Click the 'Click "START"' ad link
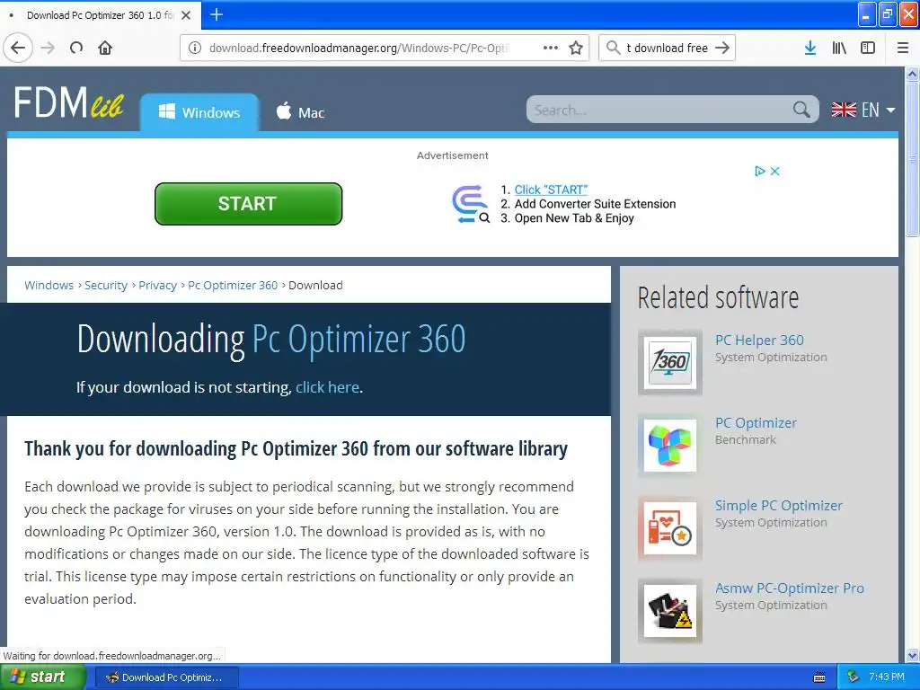920x690 pixels. 551,190
